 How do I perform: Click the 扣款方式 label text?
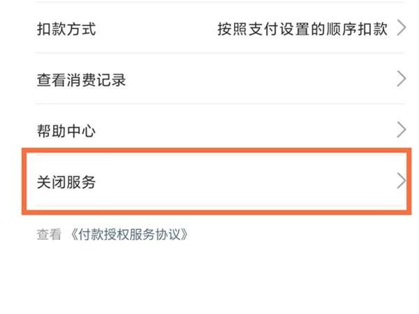click(x=66, y=29)
